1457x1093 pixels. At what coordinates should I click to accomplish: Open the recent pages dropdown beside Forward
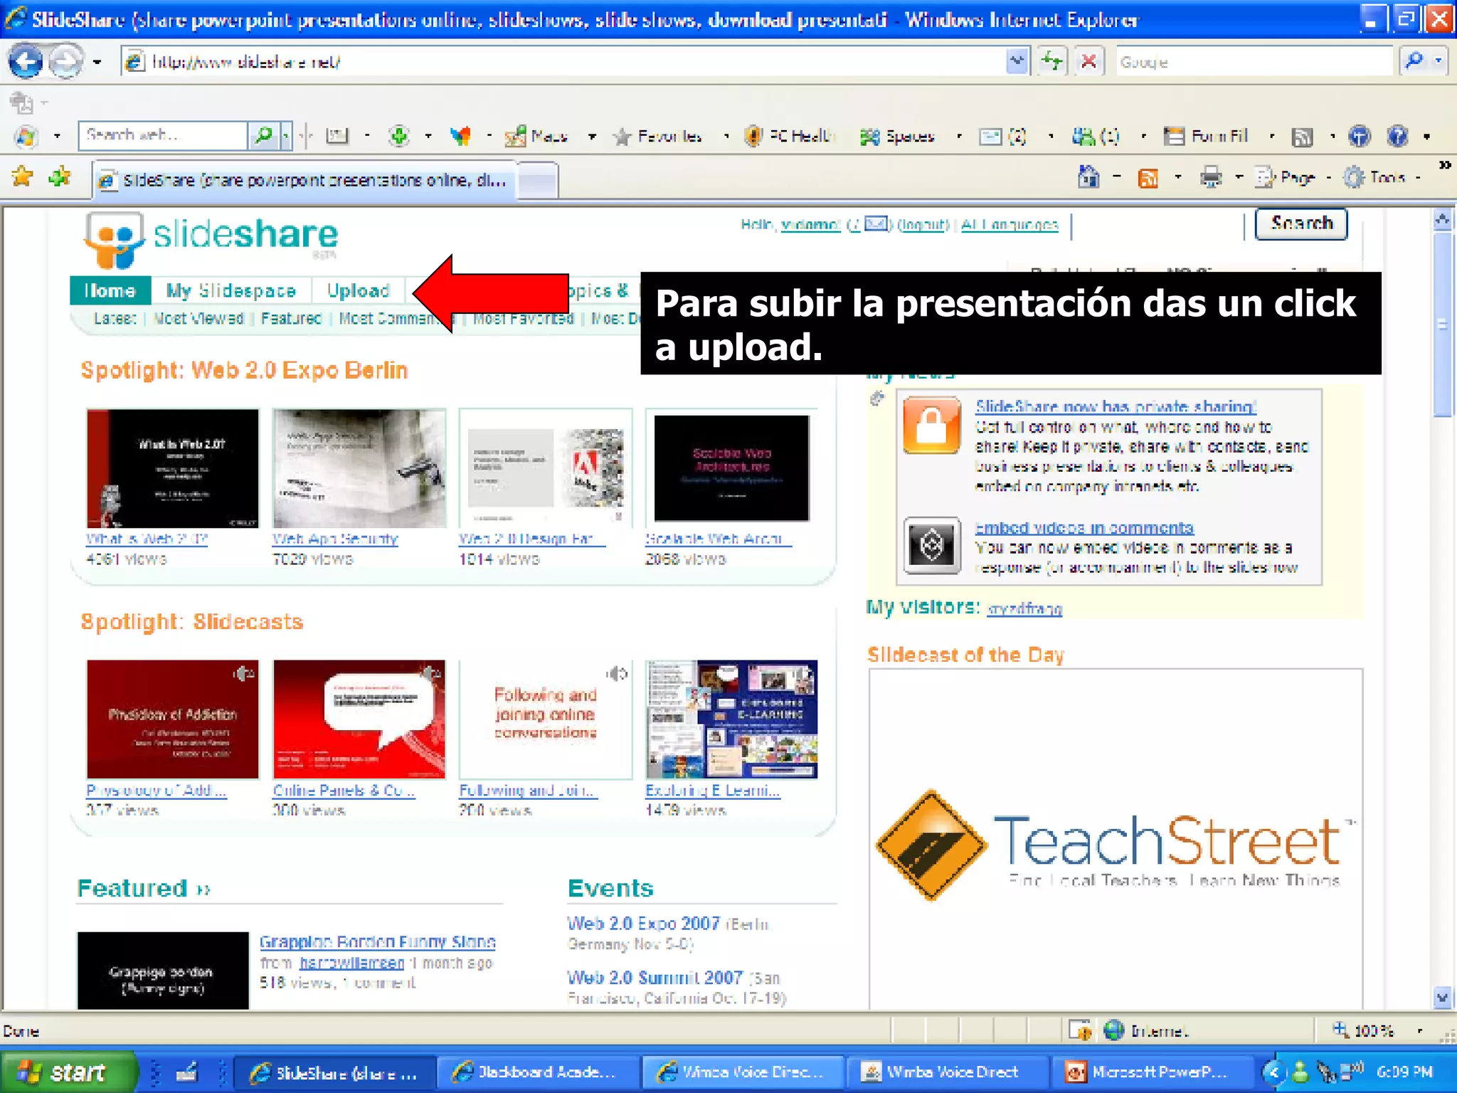click(97, 63)
